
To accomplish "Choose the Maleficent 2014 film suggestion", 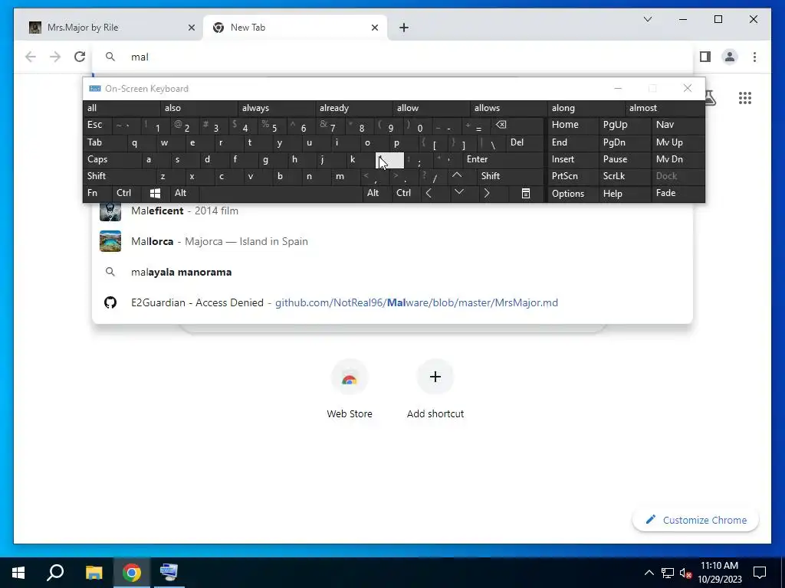I will [x=393, y=211].
